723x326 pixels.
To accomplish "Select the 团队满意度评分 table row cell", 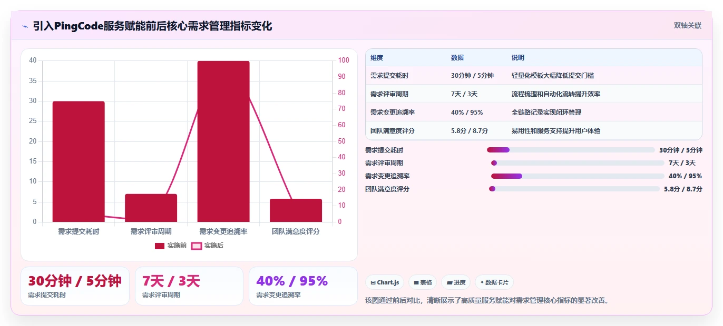I will [393, 131].
